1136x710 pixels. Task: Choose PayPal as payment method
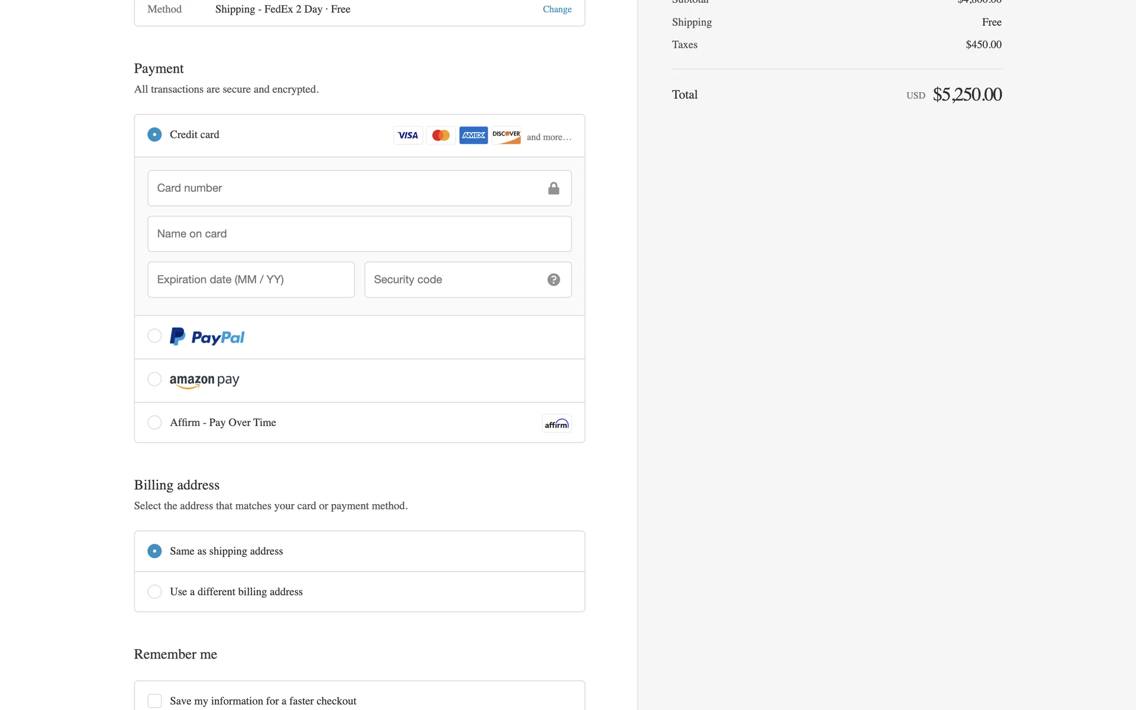tap(154, 336)
